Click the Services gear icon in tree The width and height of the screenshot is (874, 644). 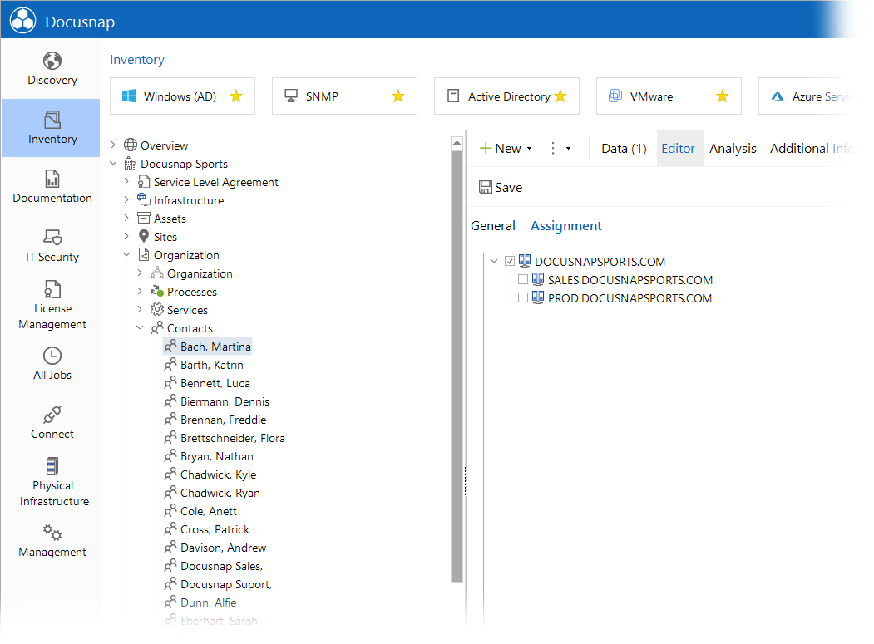click(157, 309)
